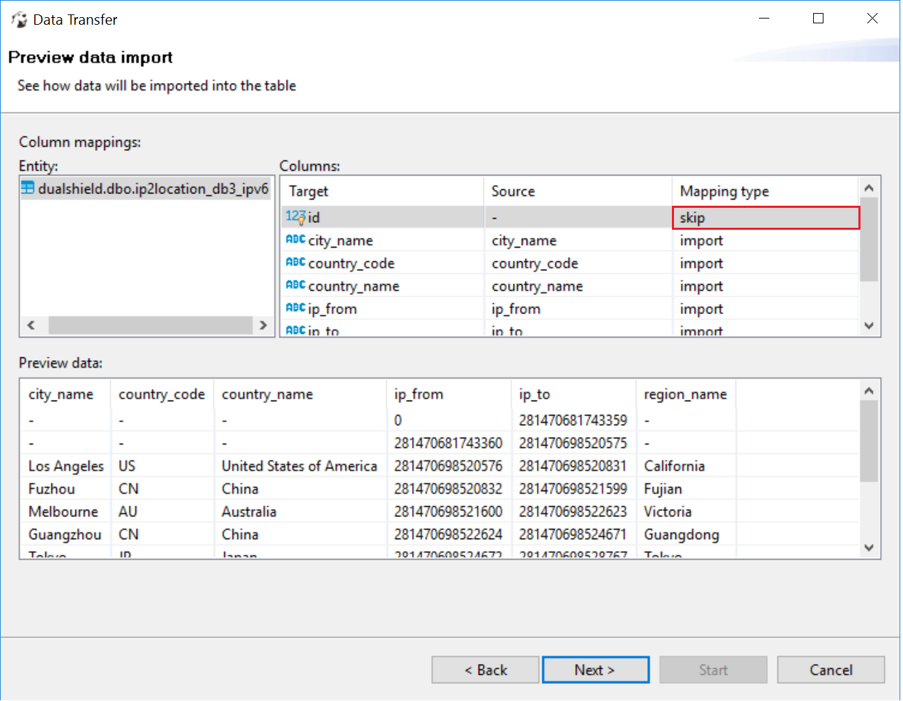
Task: Select the dualshield.dbo.ip2location_db3_ipv6 entity
Action: (x=153, y=189)
